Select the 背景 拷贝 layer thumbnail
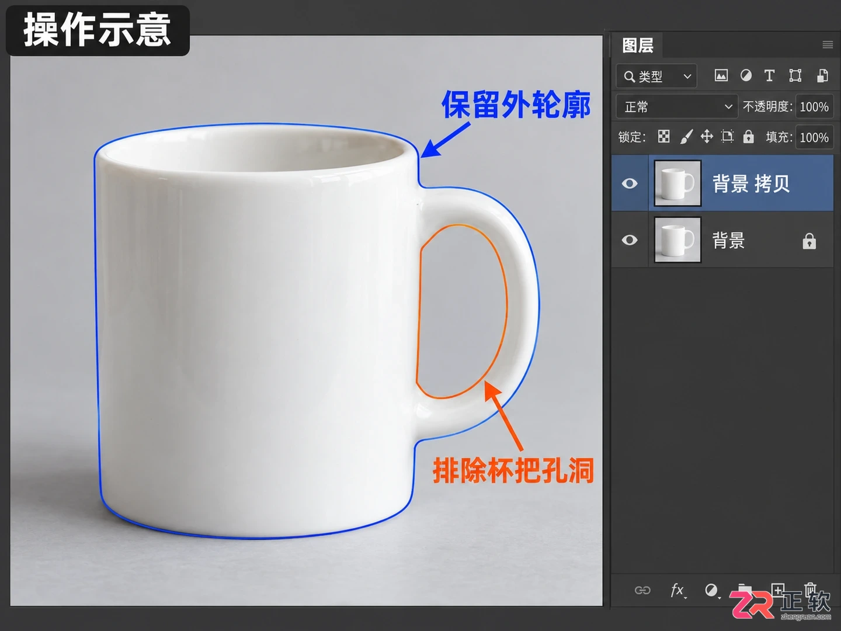841x631 pixels. point(677,183)
